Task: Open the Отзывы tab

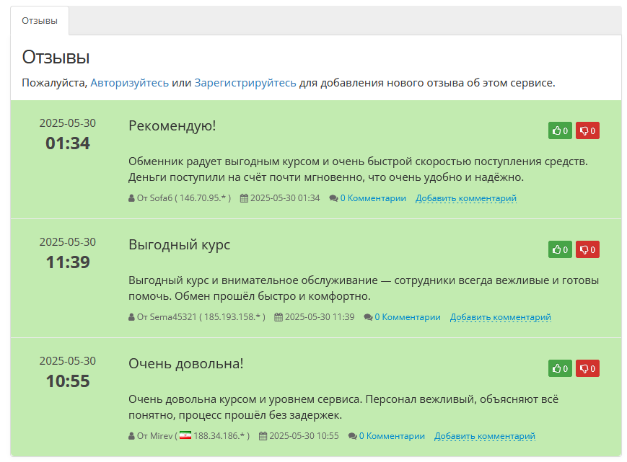Action: [x=40, y=21]
